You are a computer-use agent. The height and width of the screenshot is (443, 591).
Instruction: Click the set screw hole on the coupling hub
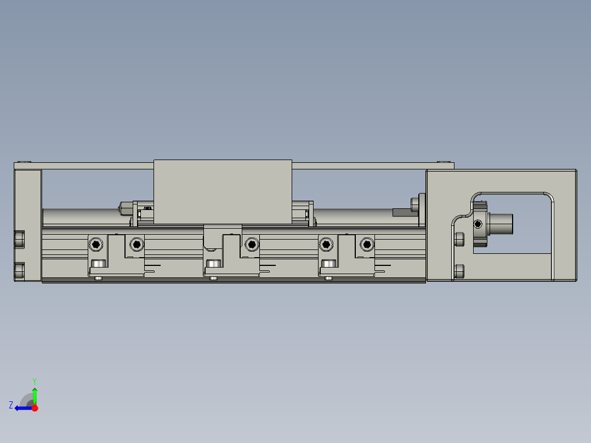pyautogui.click(x=478, y=223)
